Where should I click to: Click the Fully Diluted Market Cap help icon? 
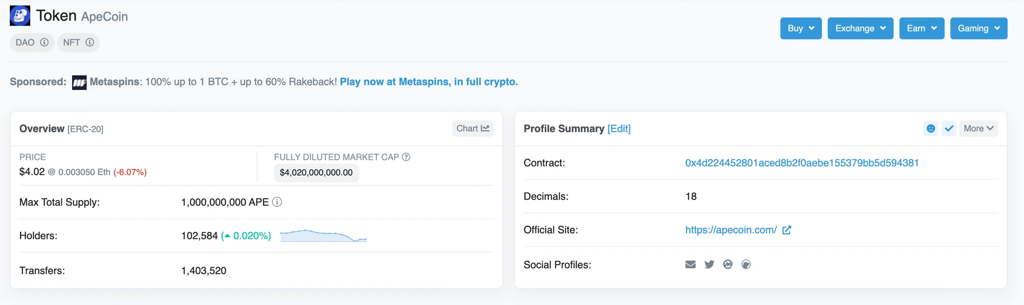[406, 157]
